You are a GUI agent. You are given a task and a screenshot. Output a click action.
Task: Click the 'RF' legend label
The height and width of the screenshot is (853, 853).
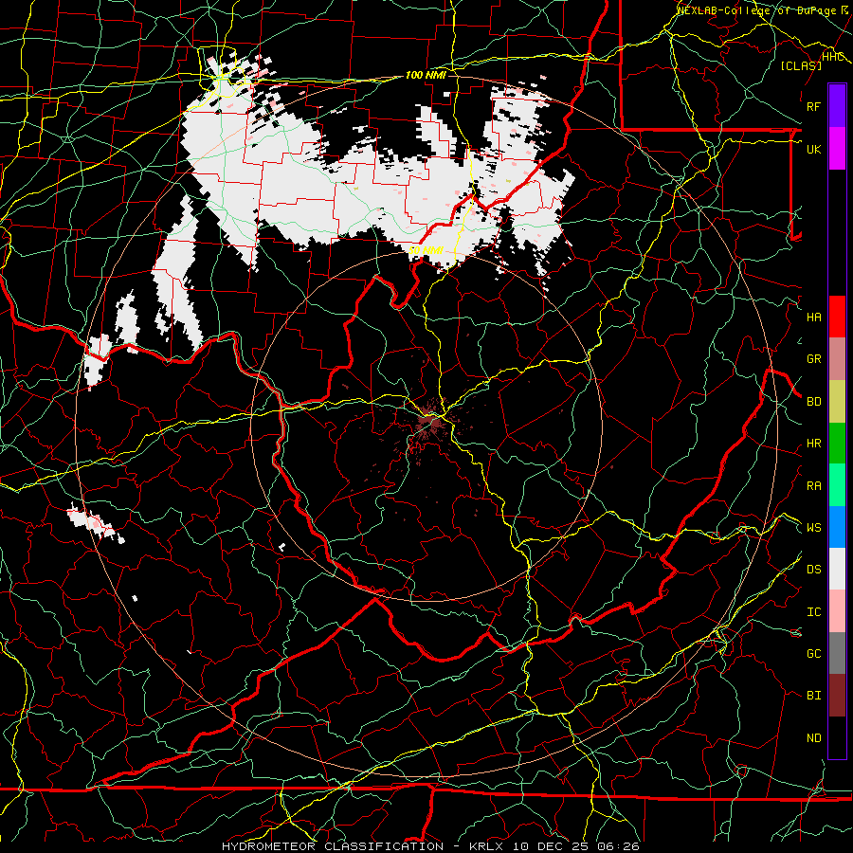(813, 106)
